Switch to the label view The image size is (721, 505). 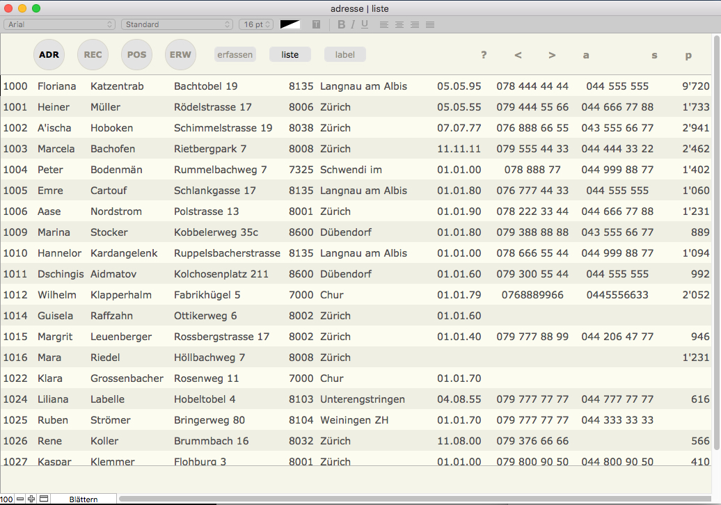344,54
